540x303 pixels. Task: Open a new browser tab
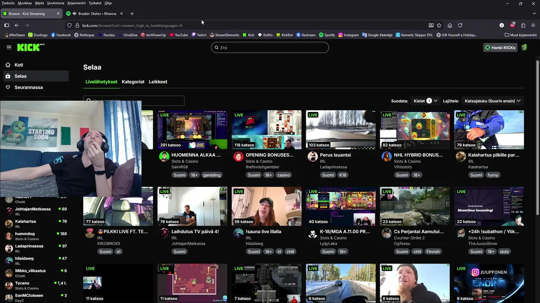pos(132,13)
